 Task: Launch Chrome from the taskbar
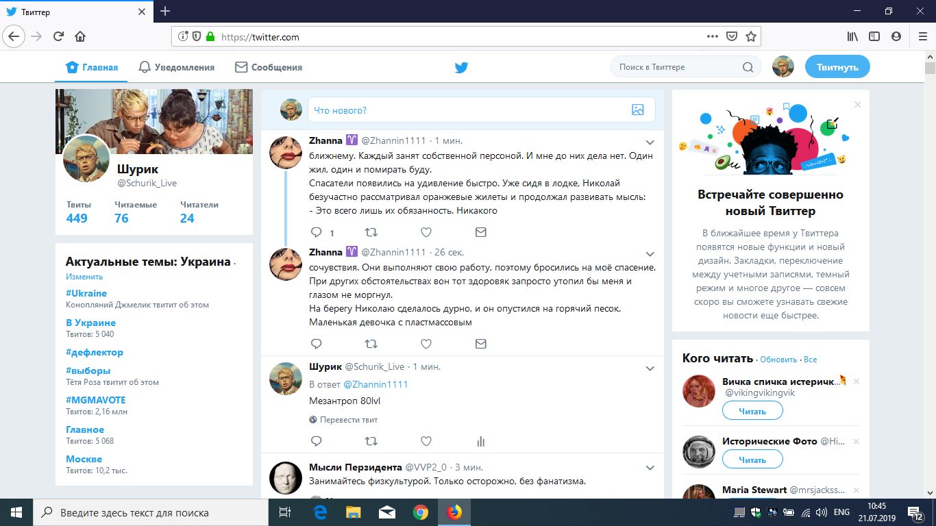point(421,512)
